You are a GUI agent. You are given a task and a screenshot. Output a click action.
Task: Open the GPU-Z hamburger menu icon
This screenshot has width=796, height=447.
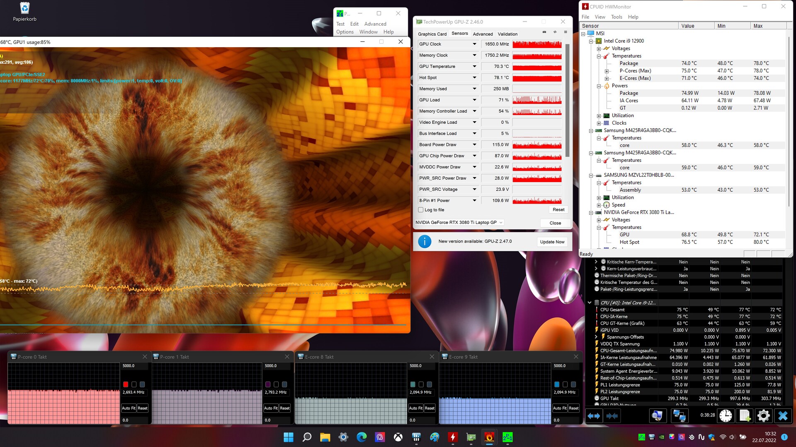(565, 32)
